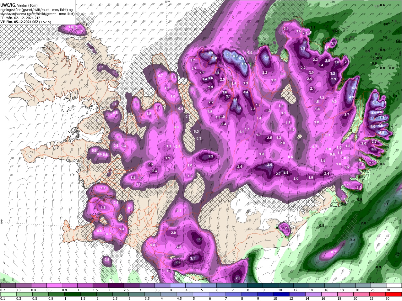
Task: Select the bottom-row swatch between 4 and 4.5
Action: tap(169, 294)
